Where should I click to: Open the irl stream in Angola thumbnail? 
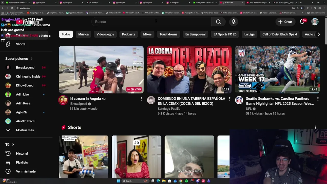(101, 70)
